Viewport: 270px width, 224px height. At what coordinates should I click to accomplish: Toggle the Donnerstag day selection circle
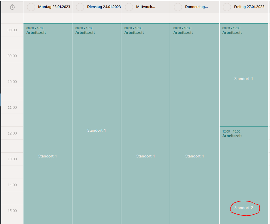(x=178, y=7)
